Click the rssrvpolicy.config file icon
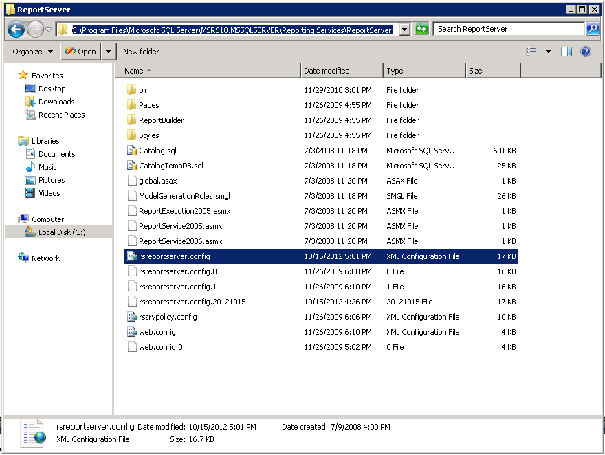 pos(131,317)
